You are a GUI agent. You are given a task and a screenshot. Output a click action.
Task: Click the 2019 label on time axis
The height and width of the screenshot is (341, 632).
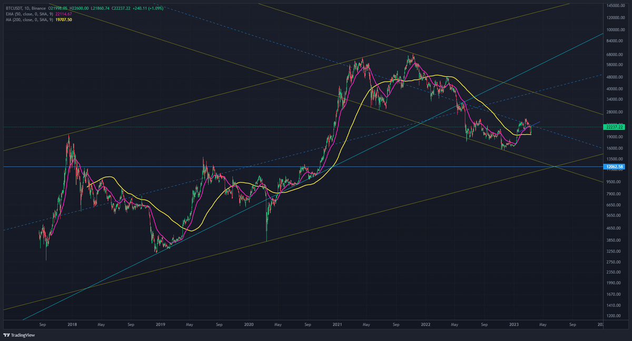159,325
